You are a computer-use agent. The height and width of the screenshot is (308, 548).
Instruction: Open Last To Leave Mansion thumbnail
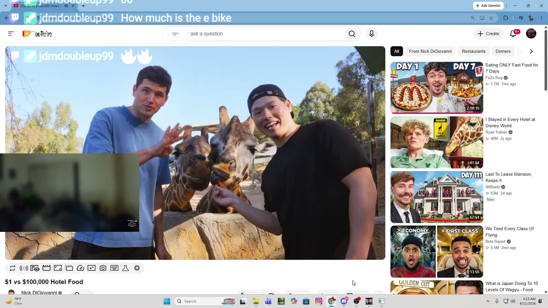[437, 197]
